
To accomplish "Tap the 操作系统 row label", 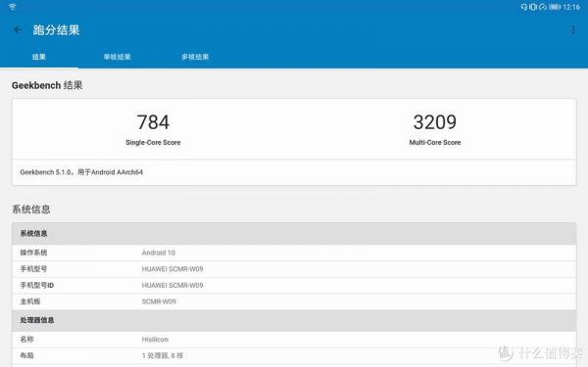I will pos(33,252).
